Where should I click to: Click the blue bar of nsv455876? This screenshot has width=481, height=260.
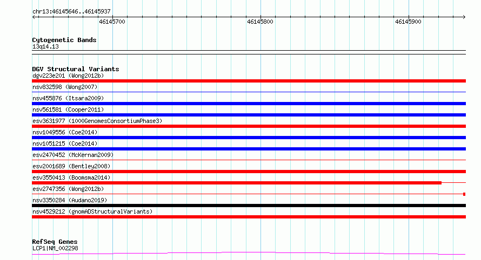click(249, 104)
